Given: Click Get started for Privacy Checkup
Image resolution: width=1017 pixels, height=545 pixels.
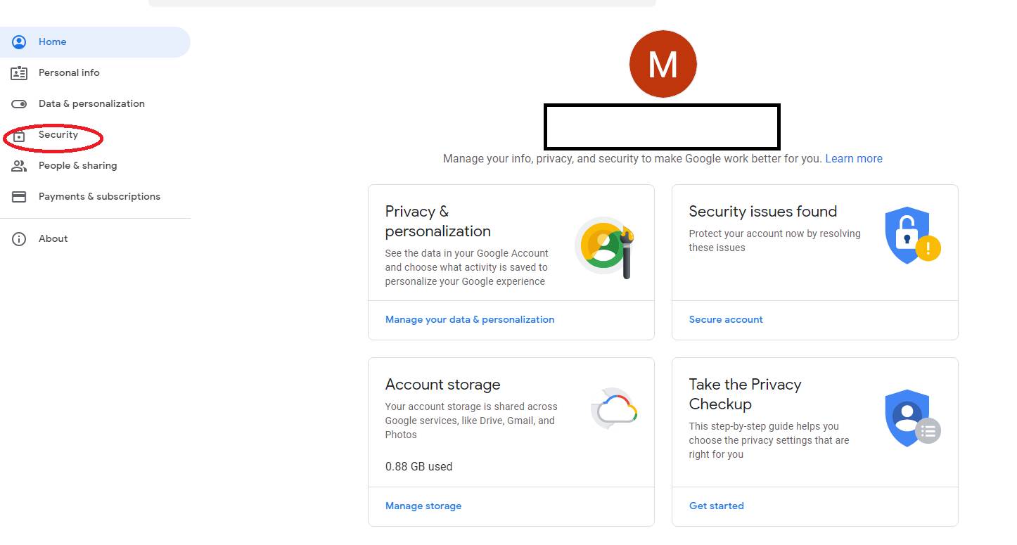Looking at the screenshot, I should click(716, 506).
